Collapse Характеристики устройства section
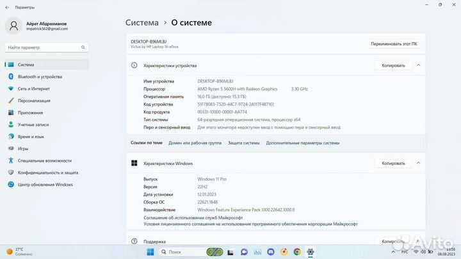Viewport: 461px width, 259px height. coord(418,65)
